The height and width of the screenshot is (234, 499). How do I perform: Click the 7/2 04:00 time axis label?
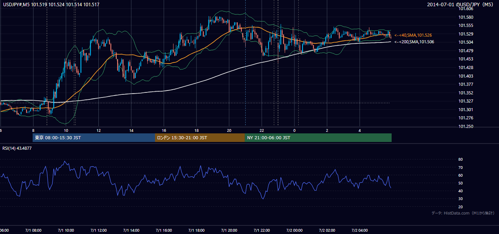[360, 230]
